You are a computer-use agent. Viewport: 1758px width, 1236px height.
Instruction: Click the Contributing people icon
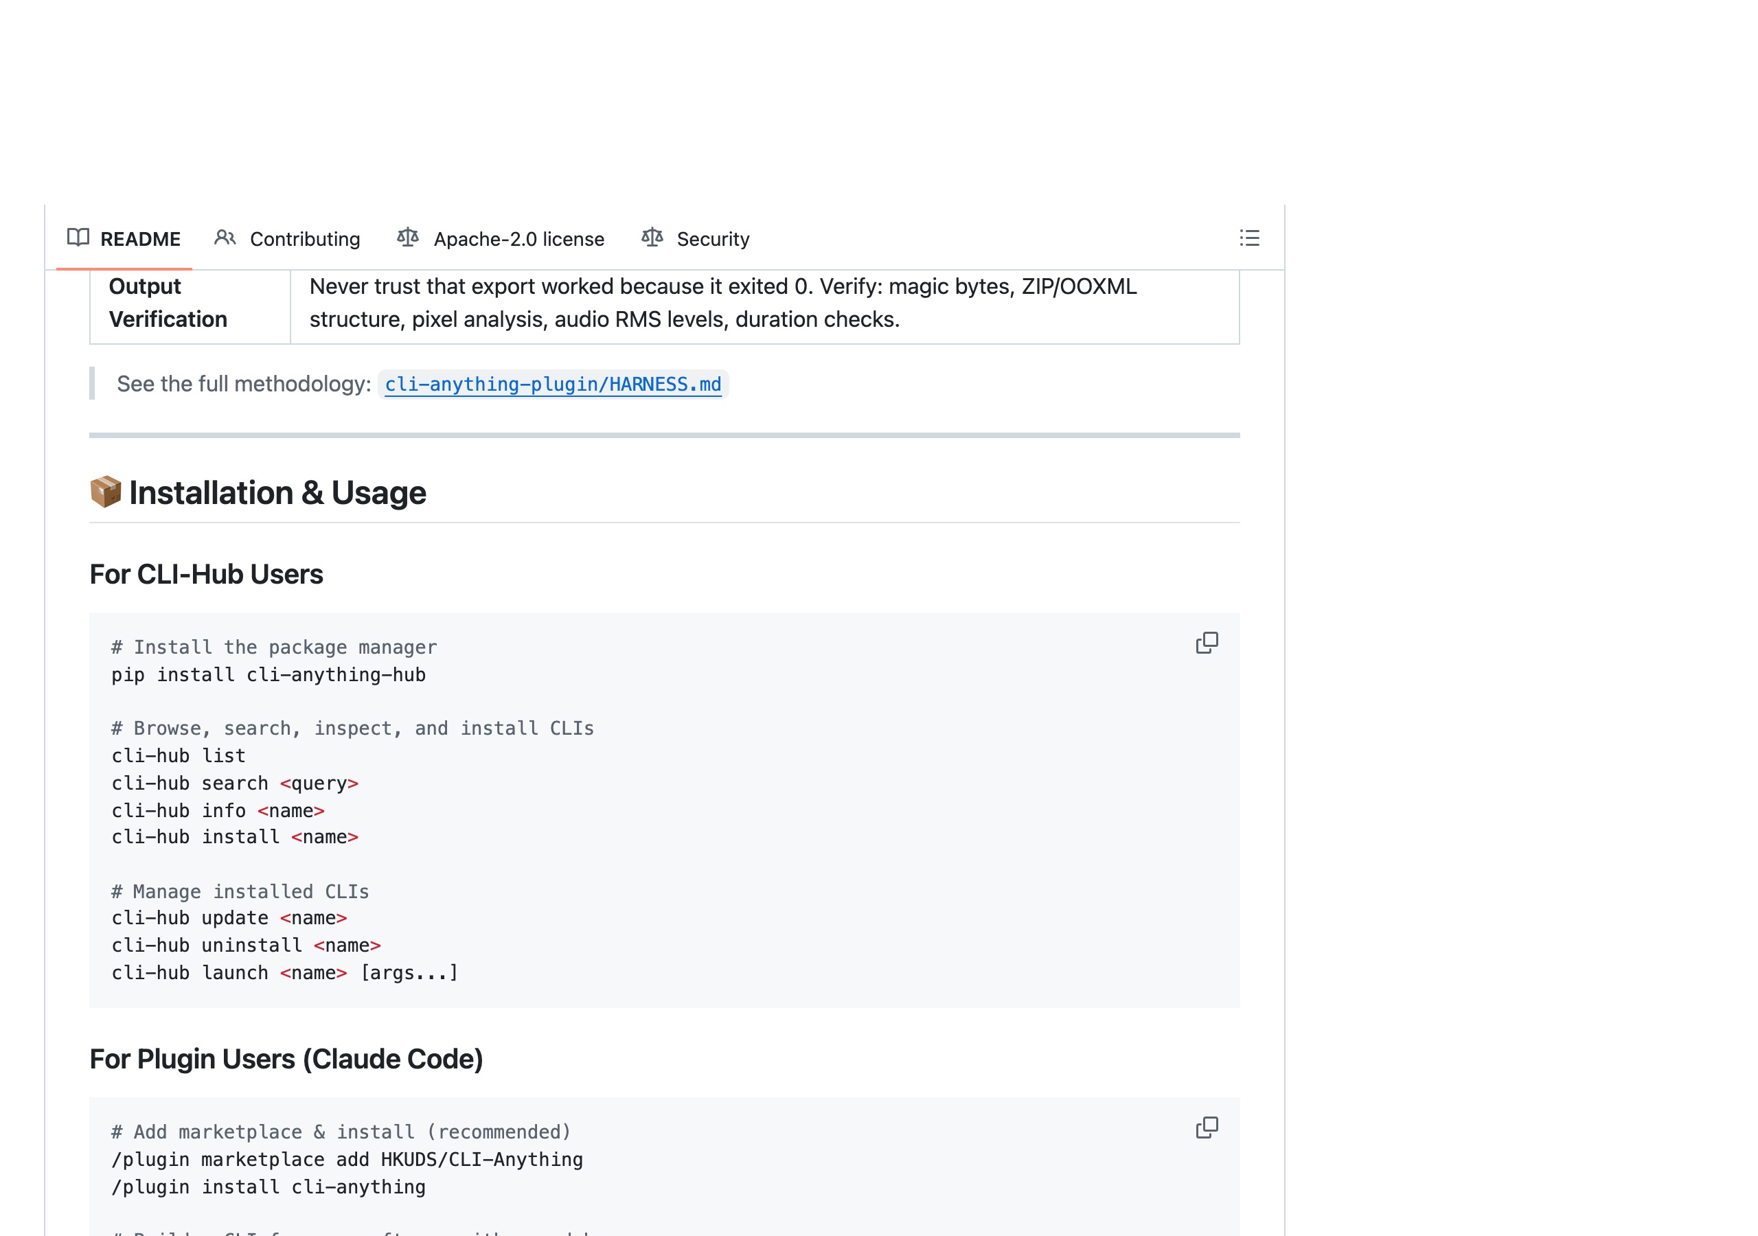[225, 238]
